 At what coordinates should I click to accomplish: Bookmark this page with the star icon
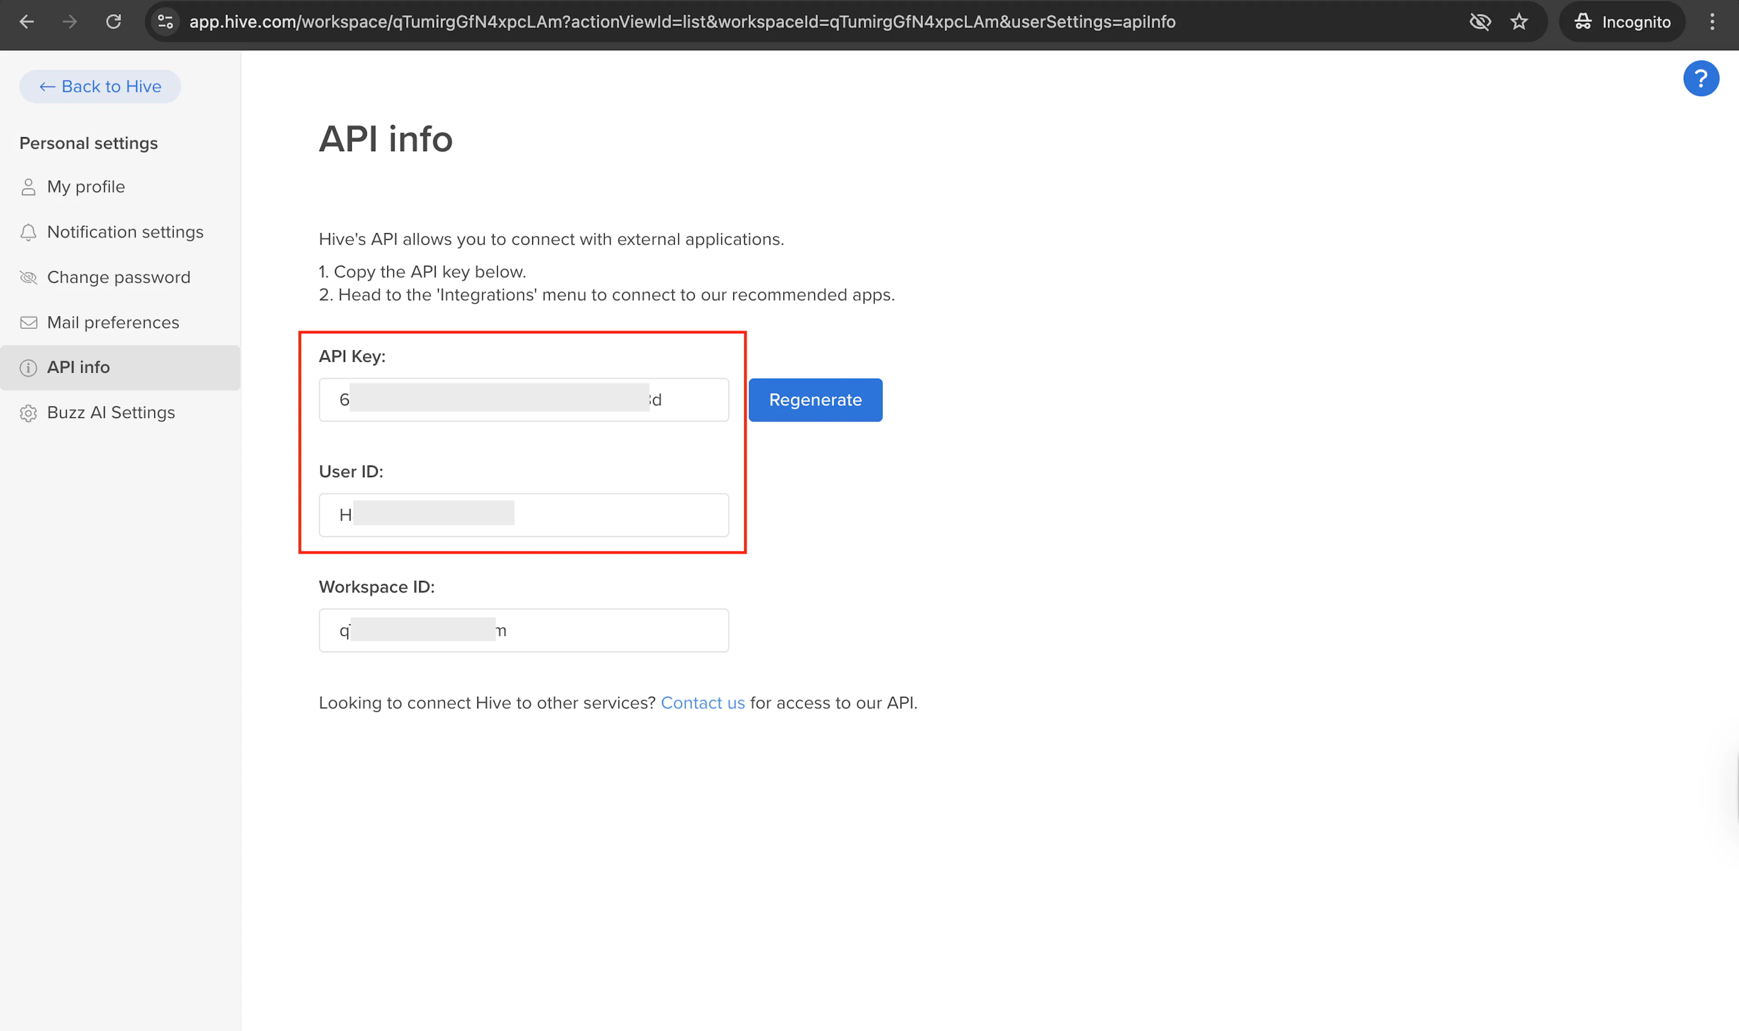(1519, 22)
